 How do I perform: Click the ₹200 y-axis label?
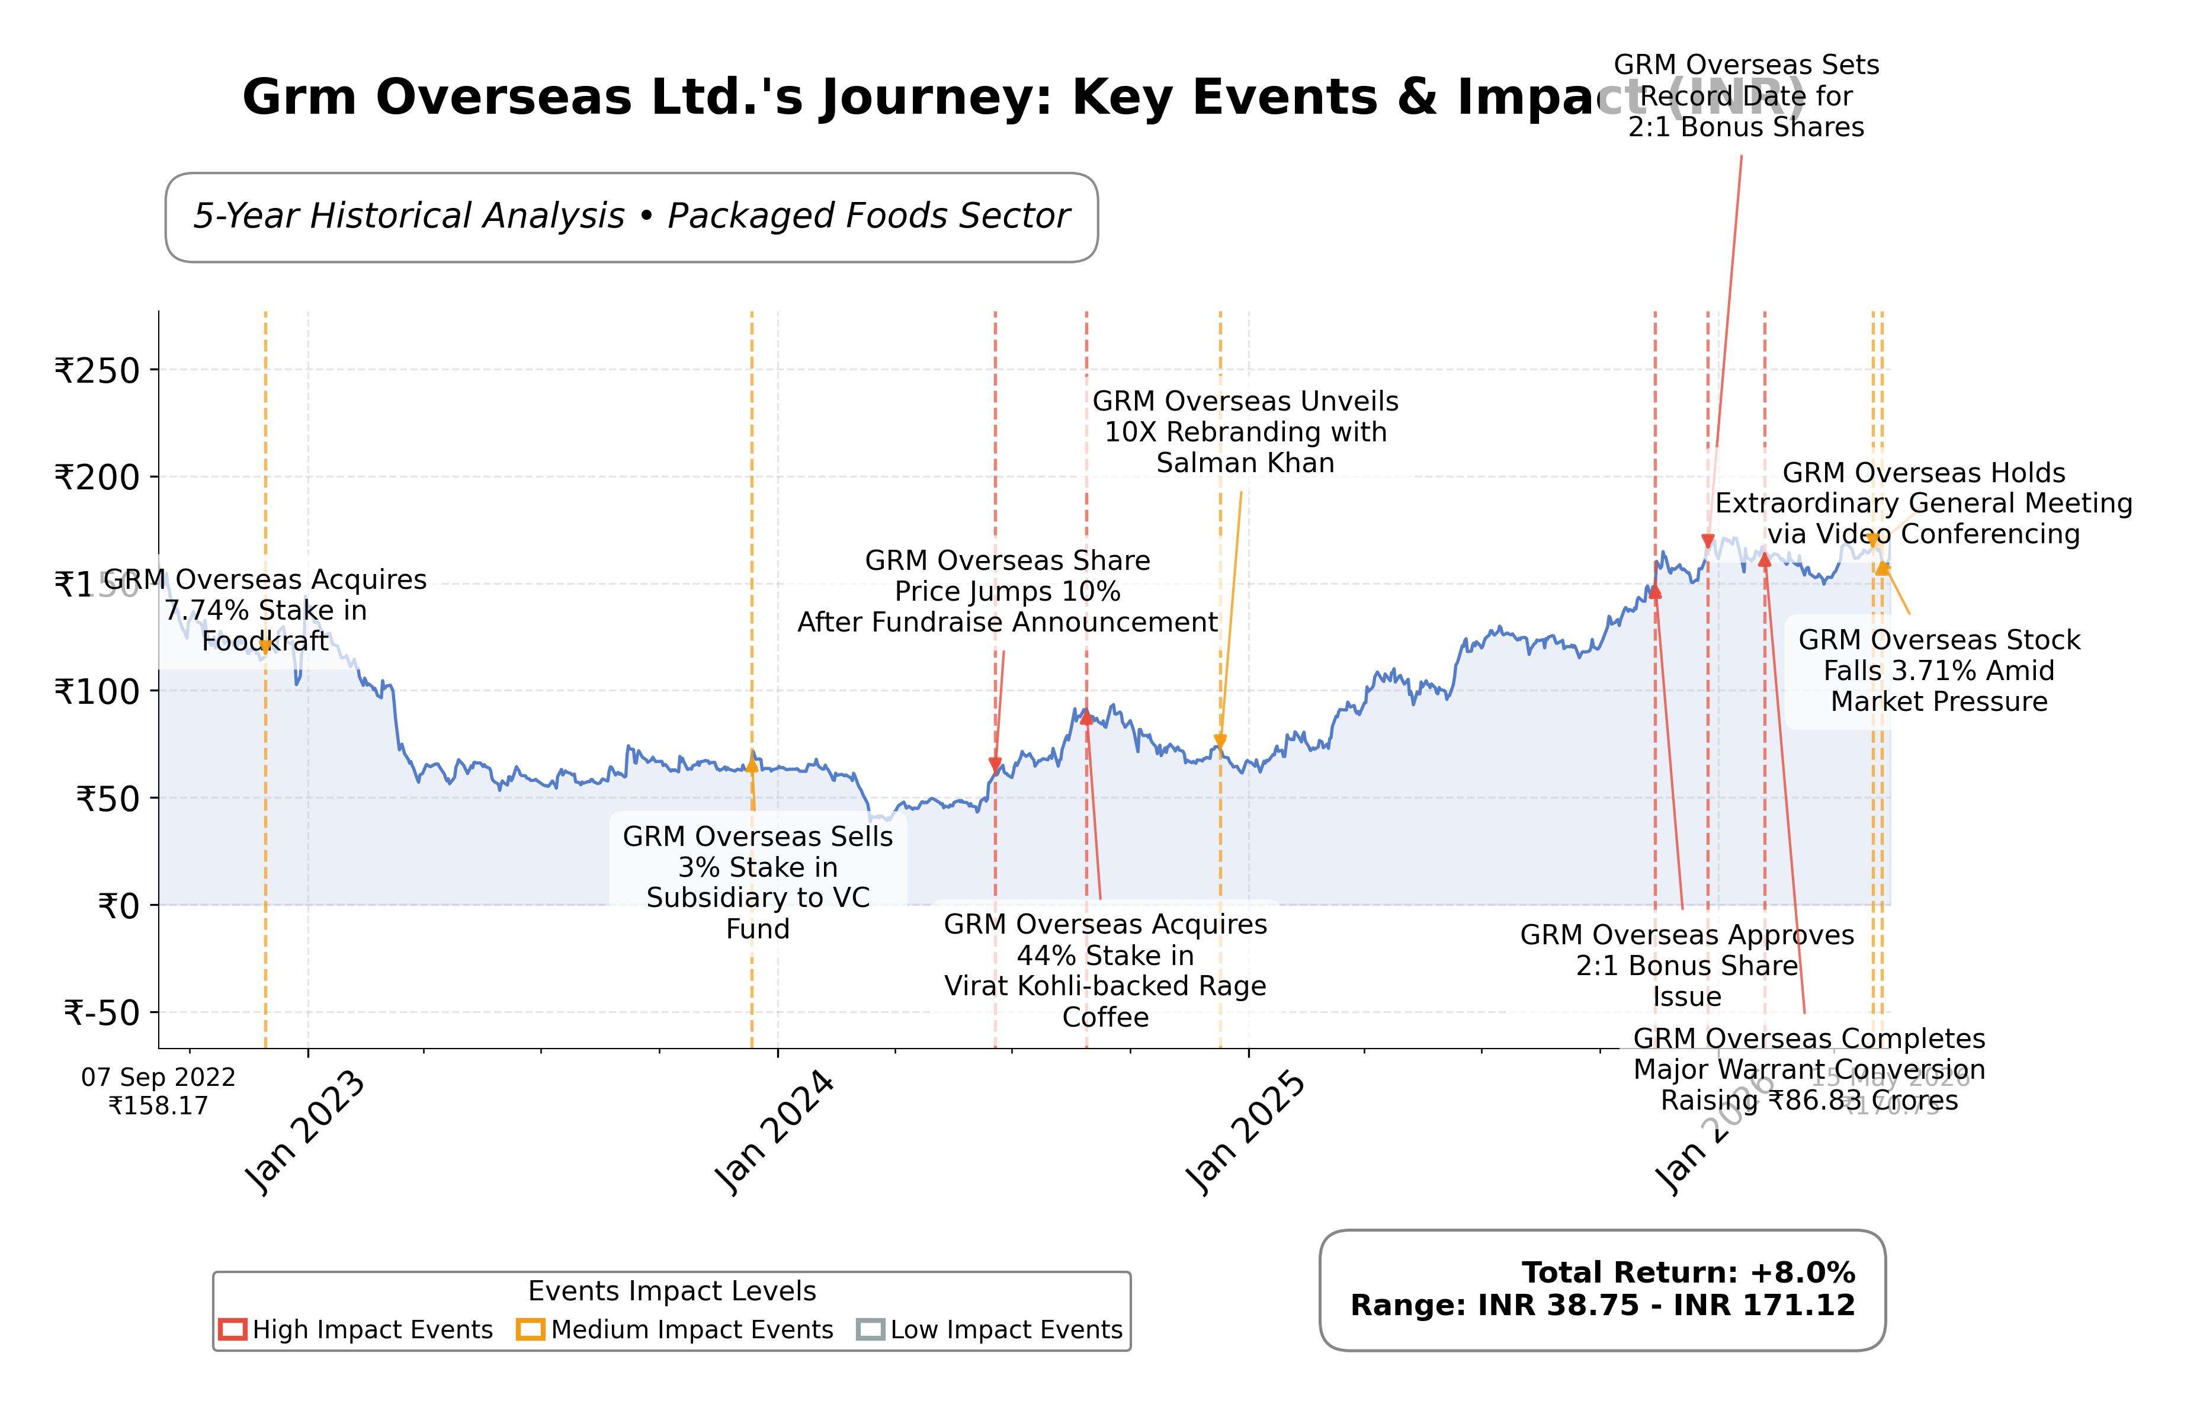click(97, 477)
